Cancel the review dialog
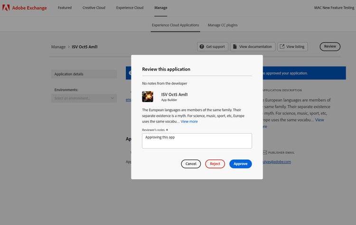The height and width of the screenshot is (225, 356). coord(191,164)
